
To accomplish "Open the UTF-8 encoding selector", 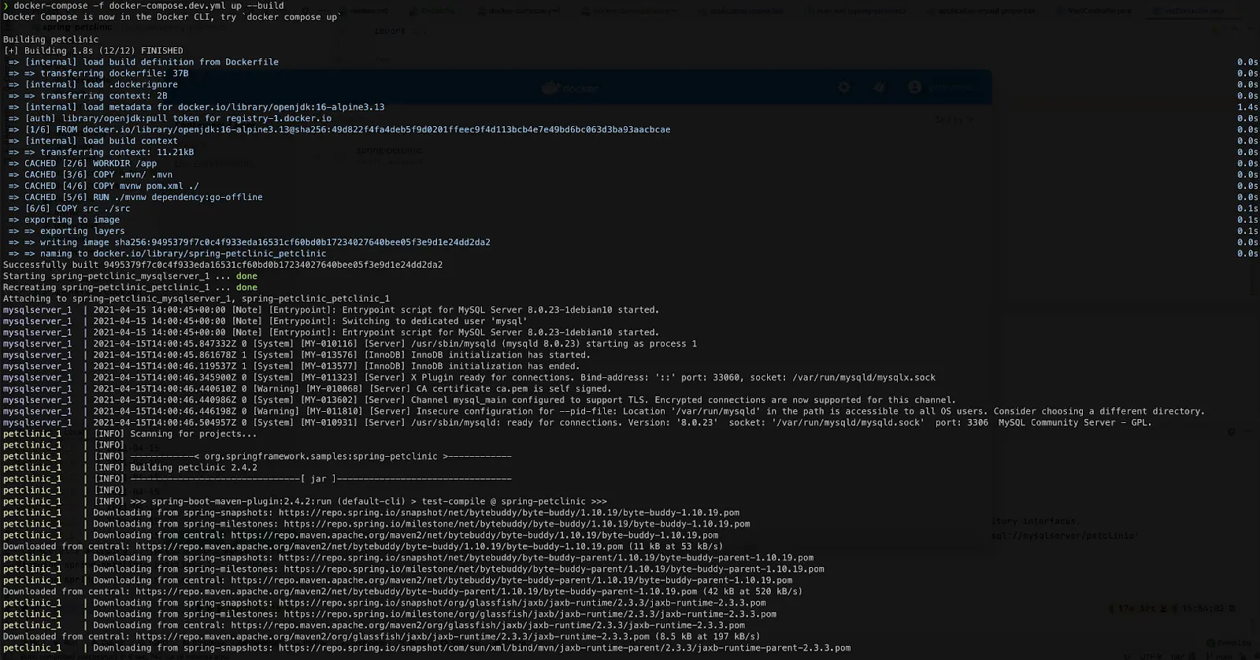I will click(x=1151, y=655).
